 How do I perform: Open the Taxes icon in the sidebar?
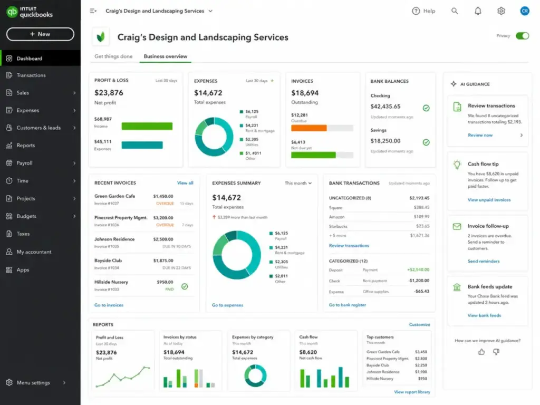(9, 234)
